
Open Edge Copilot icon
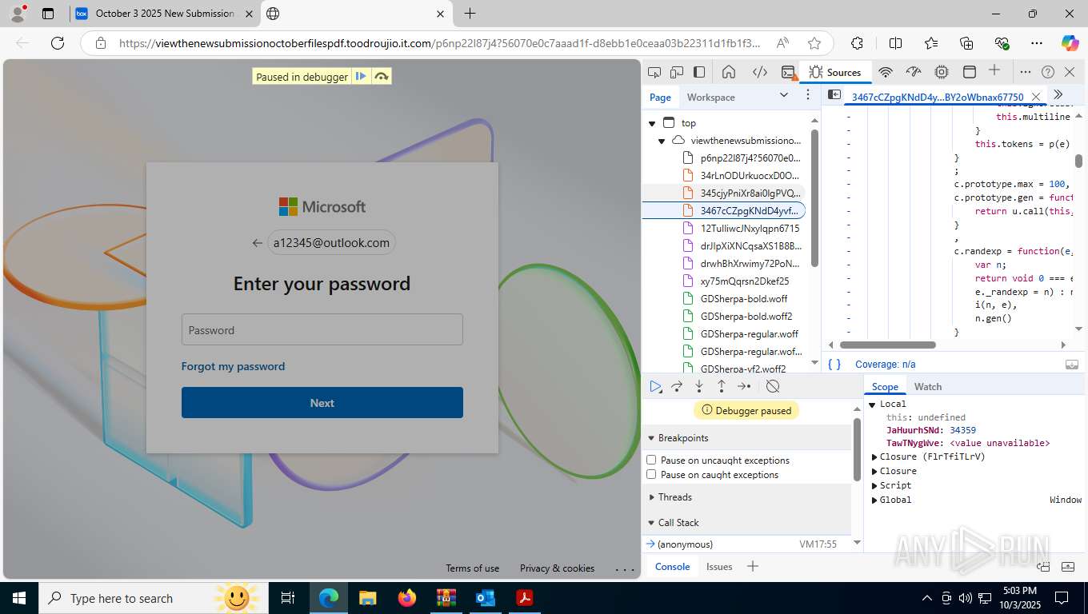click(1070, 43)
